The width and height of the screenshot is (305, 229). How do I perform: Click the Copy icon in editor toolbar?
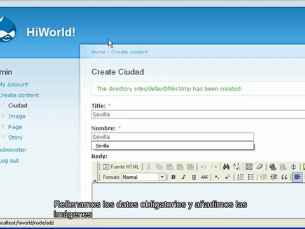click(x=159, y=167)
